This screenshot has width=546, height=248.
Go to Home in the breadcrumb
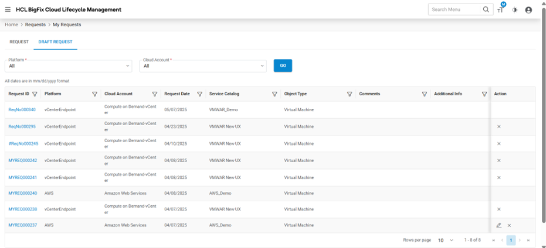pyautogui.click(x=11, y=25)
